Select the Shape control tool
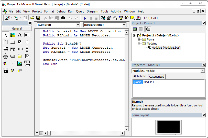 click(6, 63)
